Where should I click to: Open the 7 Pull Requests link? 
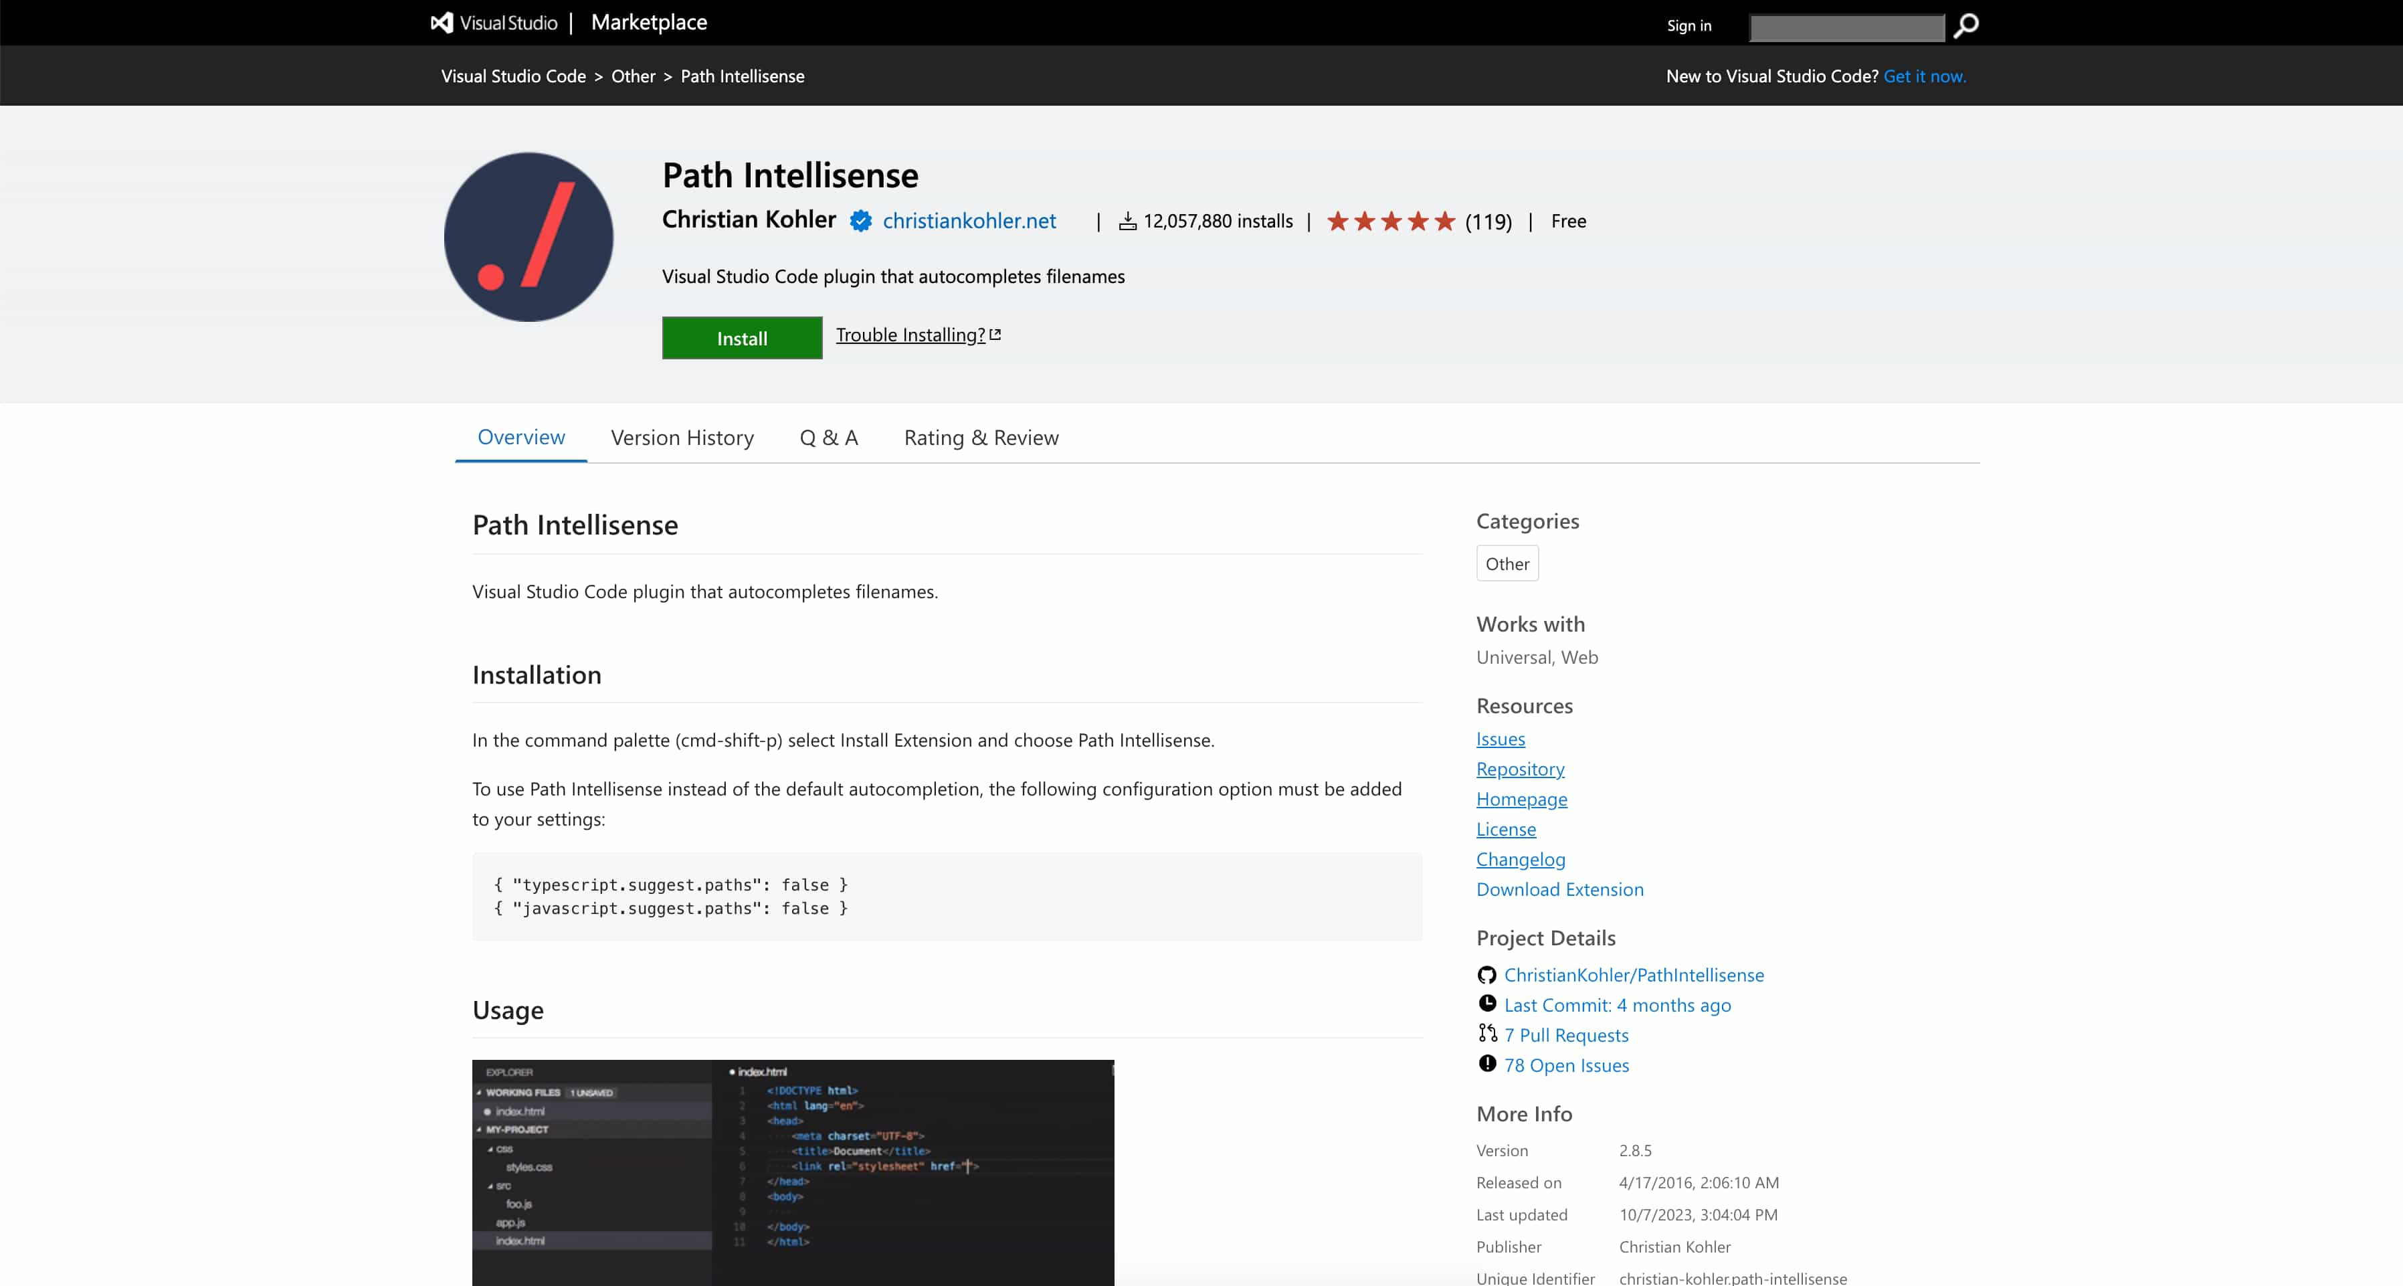click(1567, 1035)
